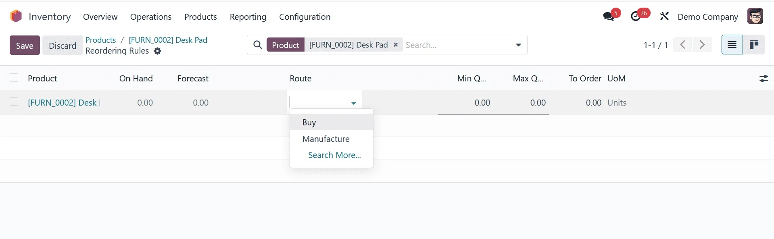This screenshot has height=239, width=774.
Task: Open the Products menu
Action: tap(200, 17)
